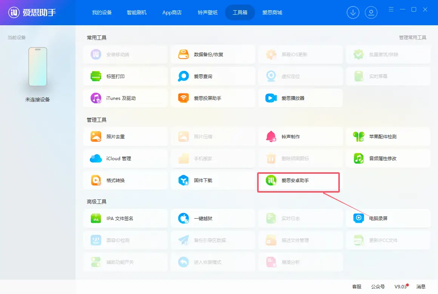Screen dimensions: 438x294
Task: Click the download manager icon in header
Action: click(353, 12)
